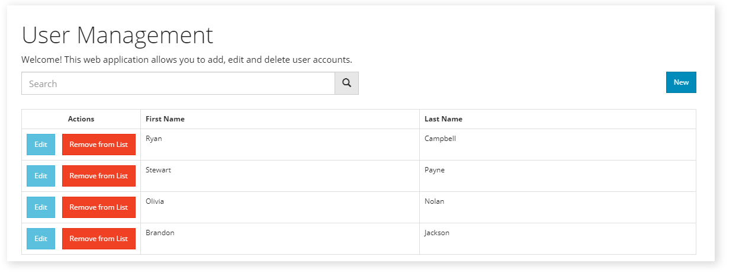
Task: Open Edit for Stewart Payne
Action: click(x=41, y=176)
